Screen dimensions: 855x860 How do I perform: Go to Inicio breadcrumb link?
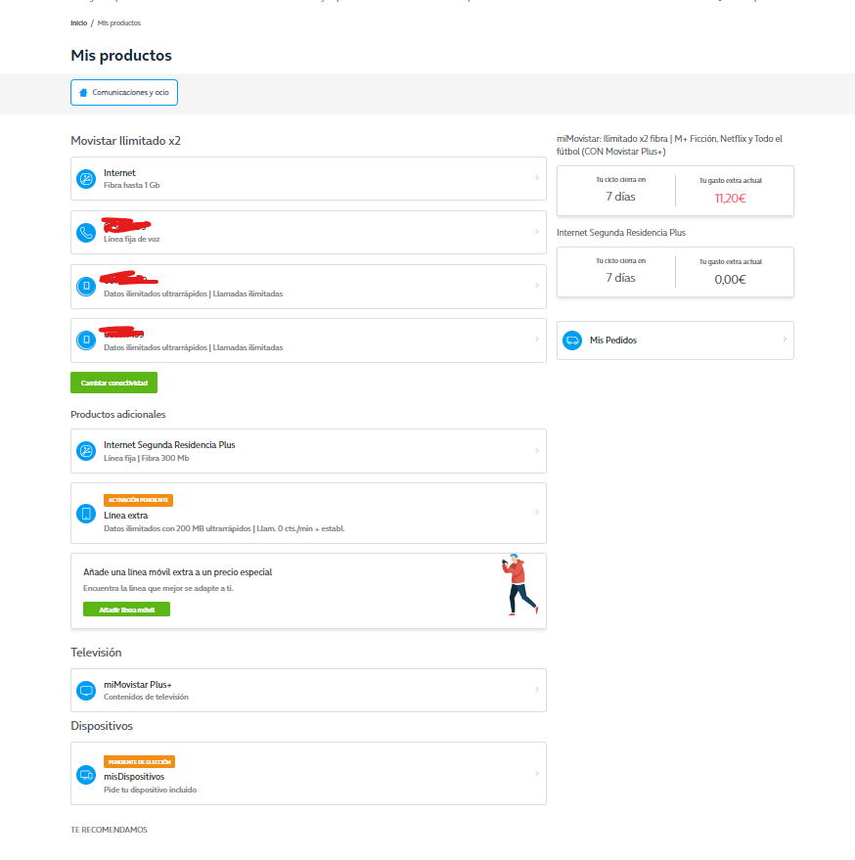tap(78, 23)
